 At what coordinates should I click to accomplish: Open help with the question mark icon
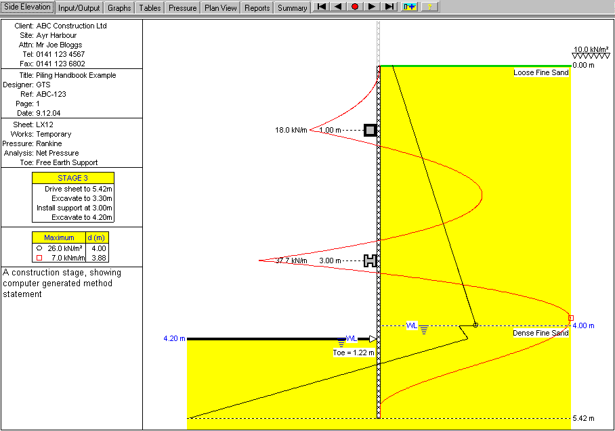[429, 7]
